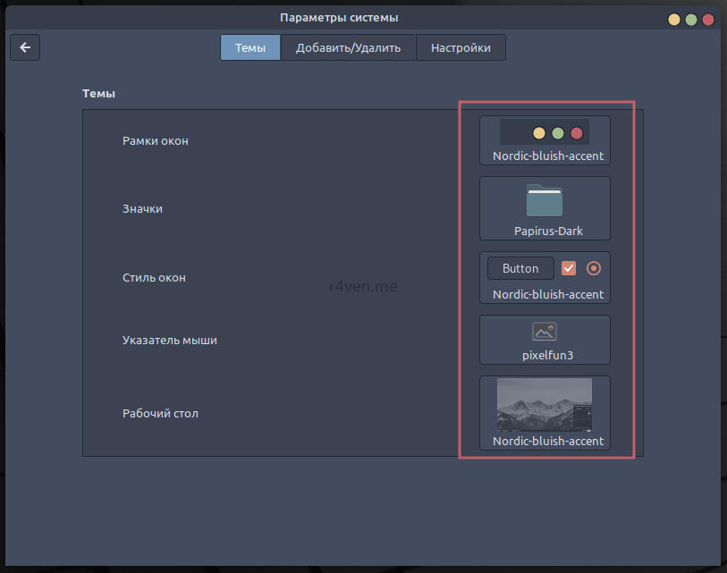Click the Параметры системы title bar
The width and height of the screenshot is (727, 573).
click(339, 18)
